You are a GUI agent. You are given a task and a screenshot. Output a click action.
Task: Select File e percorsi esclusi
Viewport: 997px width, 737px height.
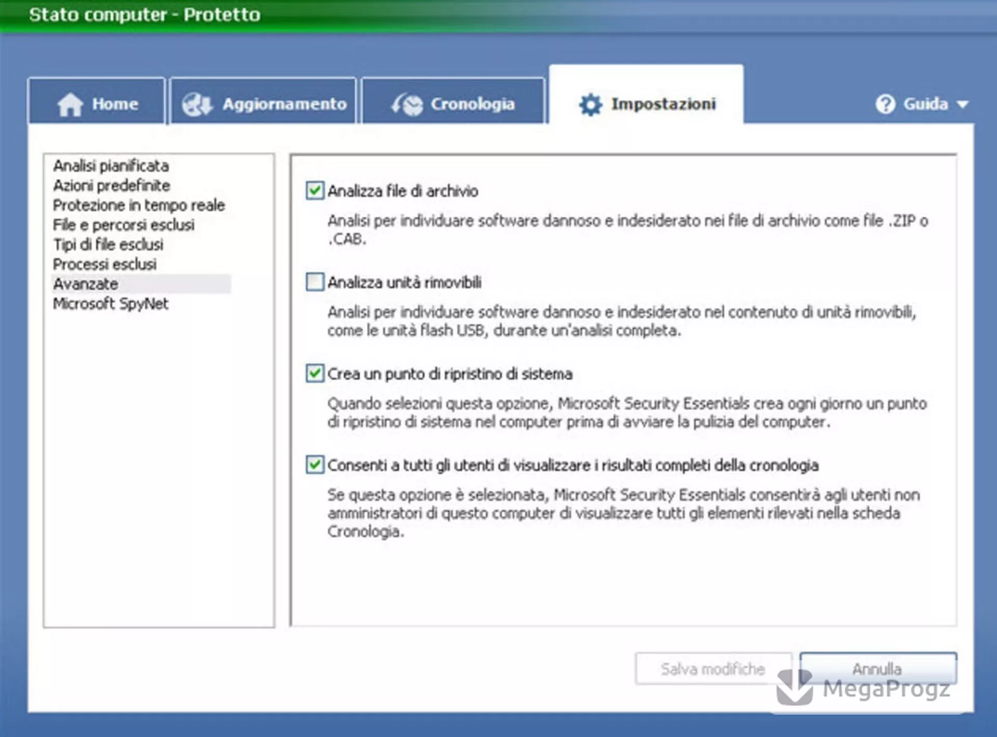click(x=124, y=225)
